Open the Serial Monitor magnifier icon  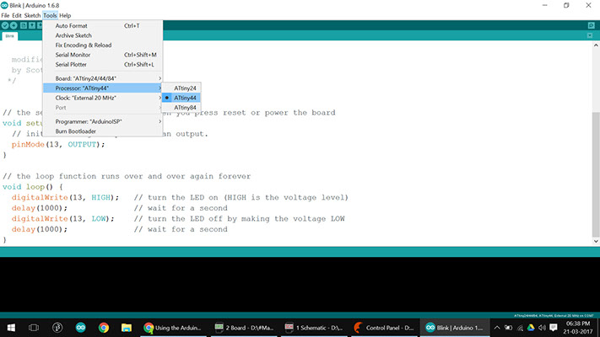point(592,25)
